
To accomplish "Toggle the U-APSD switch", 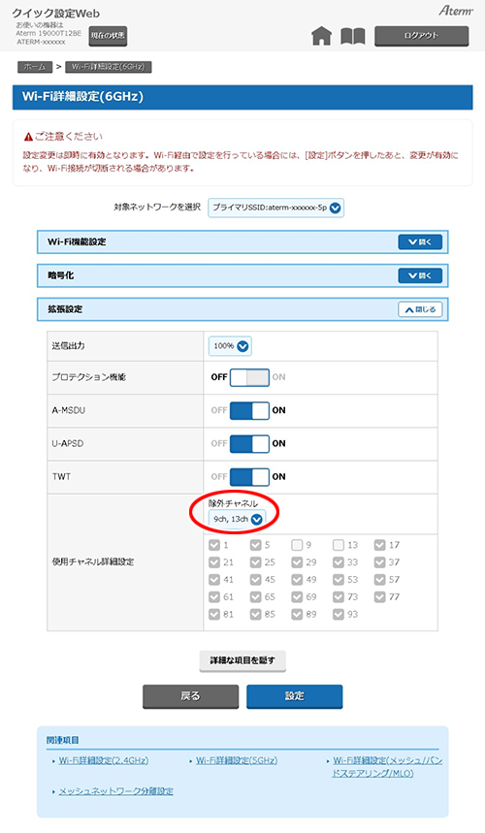I will click(x=249, y=443).
